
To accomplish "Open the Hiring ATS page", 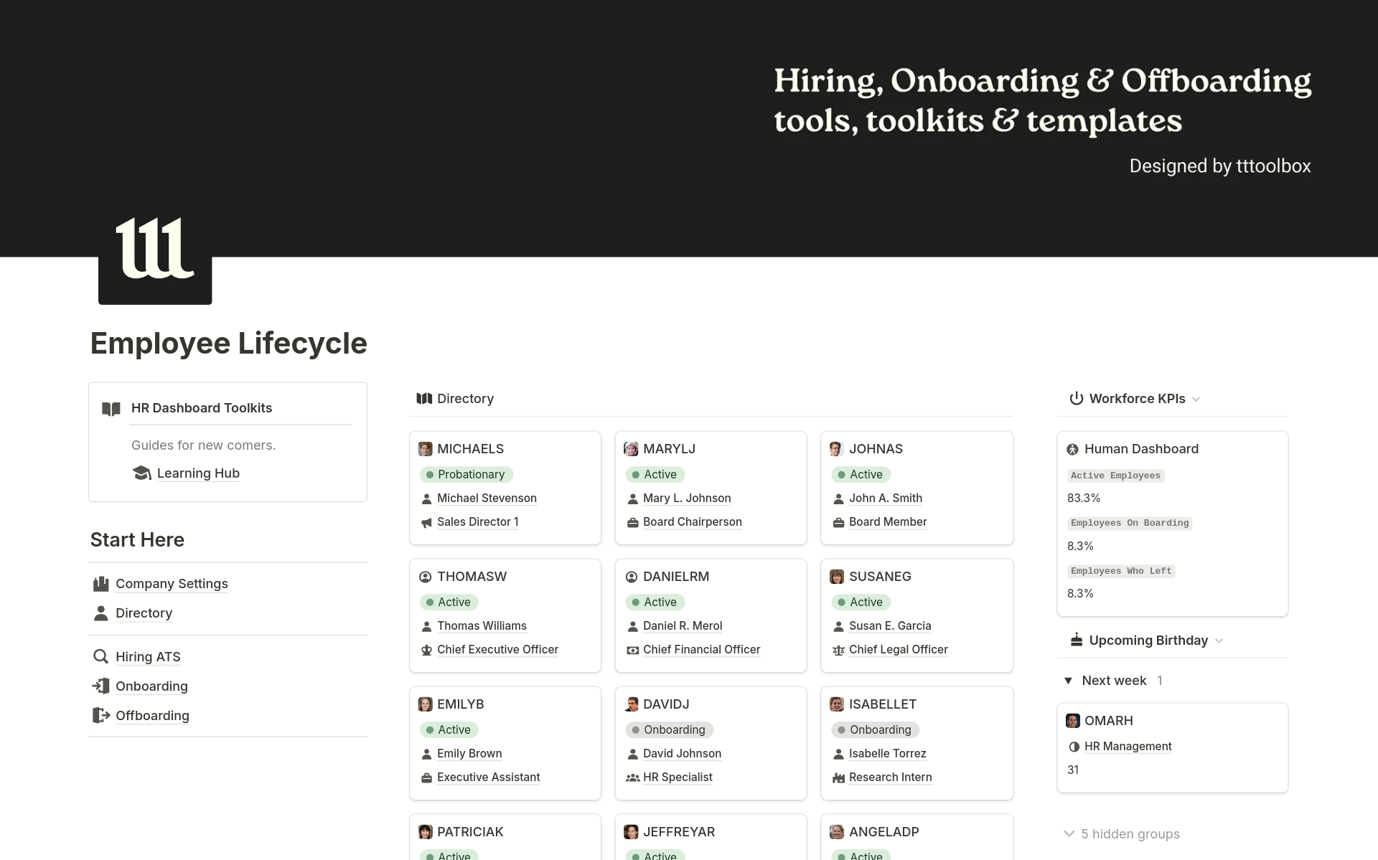I will click(148, 657).
